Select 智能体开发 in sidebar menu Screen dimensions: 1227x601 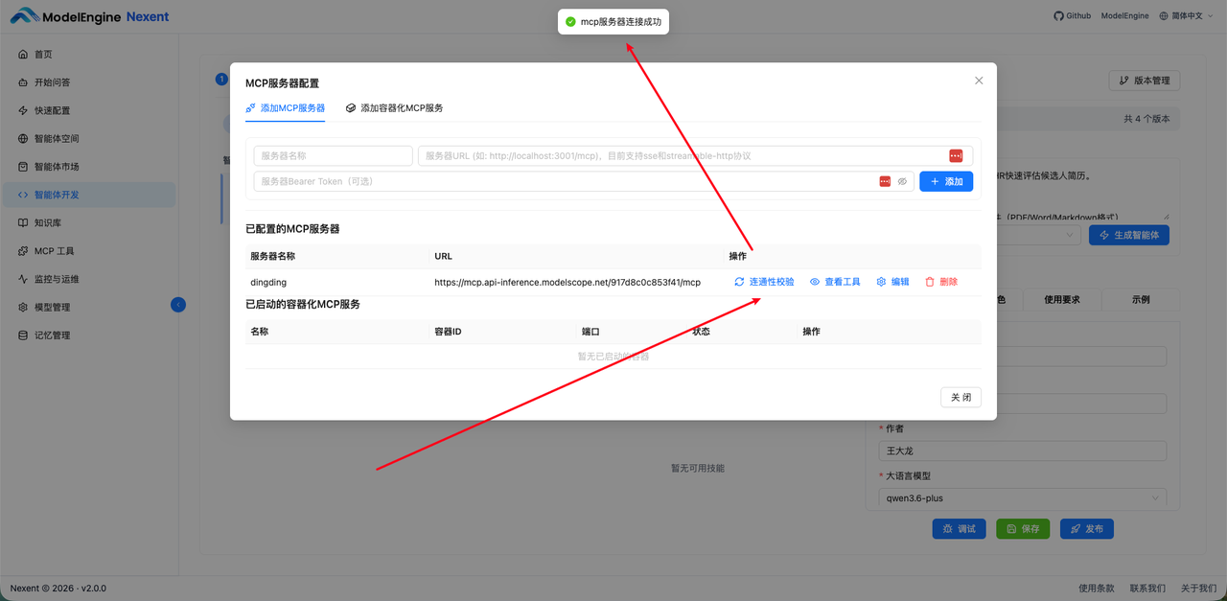click(88, 195)
